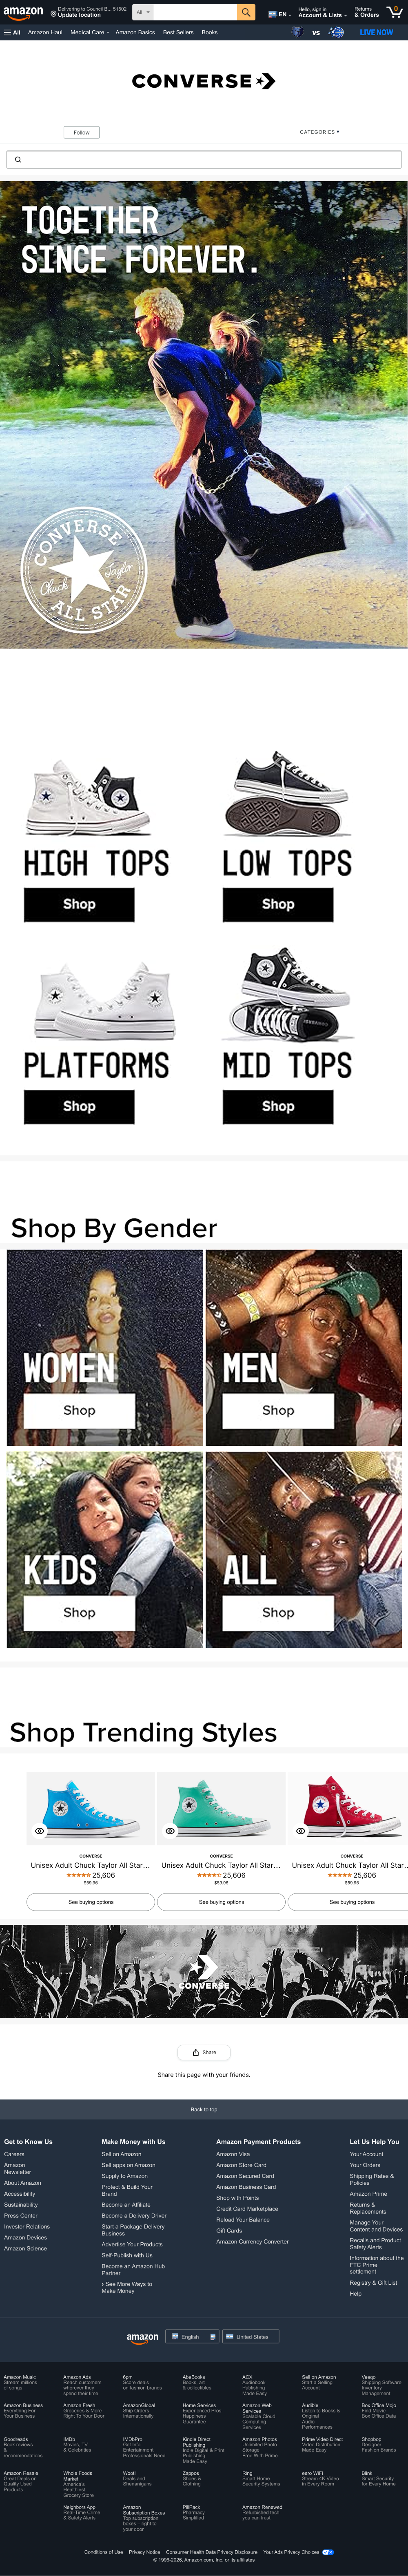Toggle the Follow button for Converse
Image resolution: width=408 pixels, height=2576 pixels.
click(x=82, y=132)
